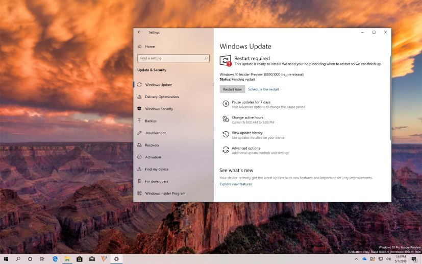This screenshot has width=422, height=264.
Task: Click the OneDrive cloud tray icon
Action: [x=364, y=259]
